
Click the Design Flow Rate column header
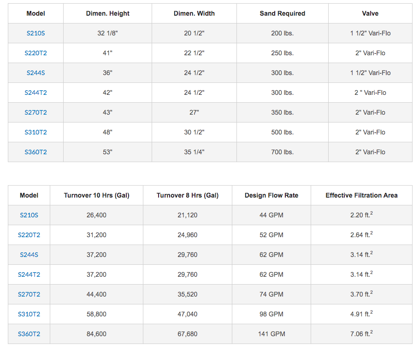(271, 195)
